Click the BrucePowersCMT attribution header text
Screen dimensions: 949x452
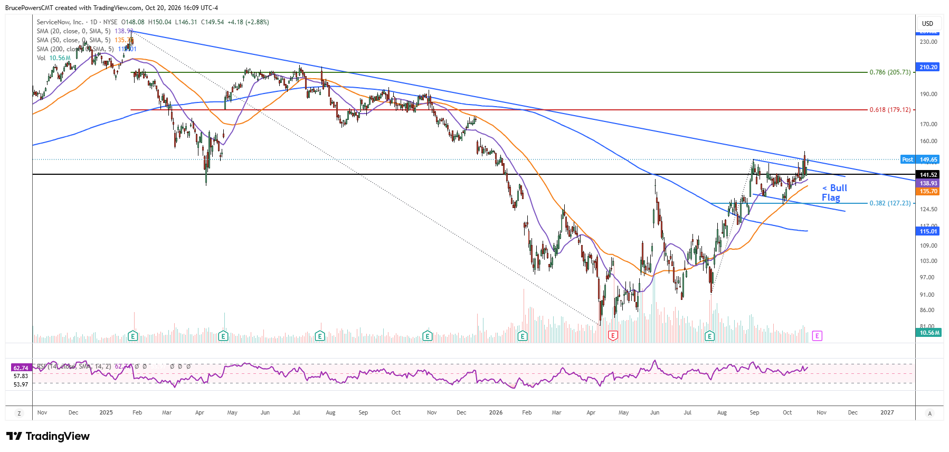click(x=111, y=8)
